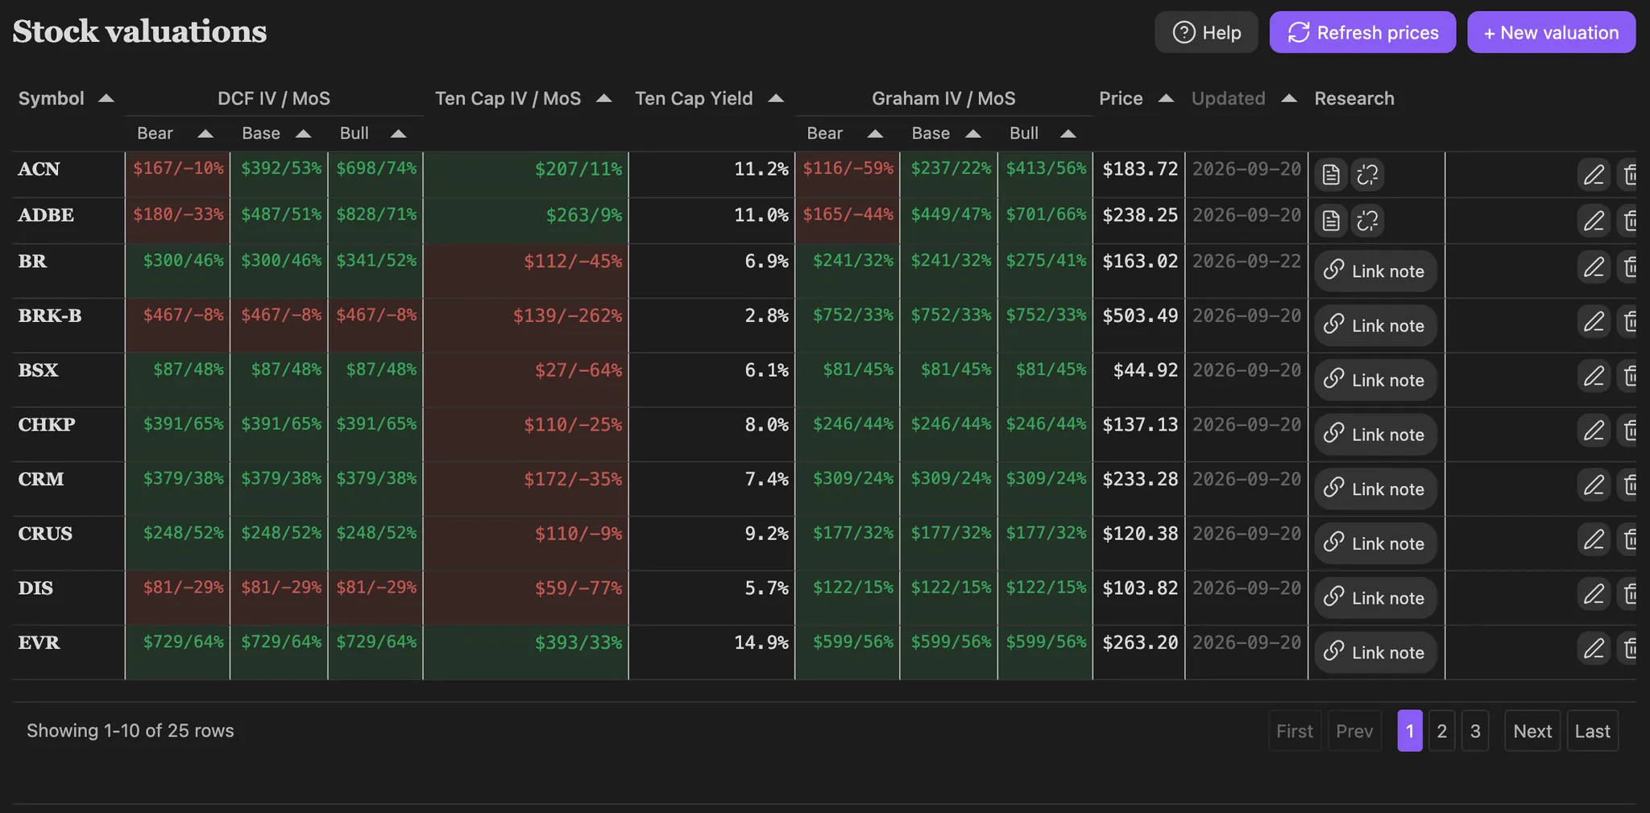Link a note for CRM

1375,489
